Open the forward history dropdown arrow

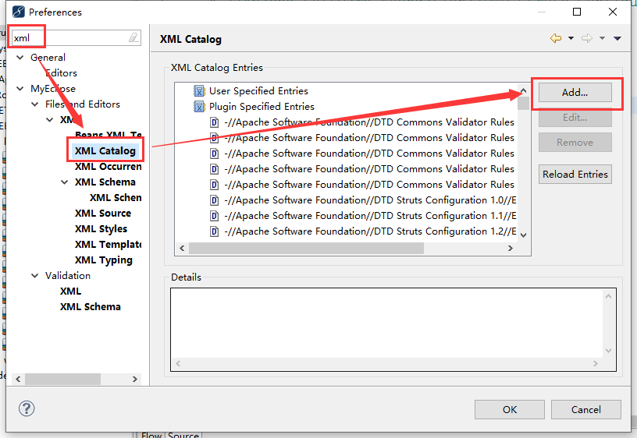tap(602, 38)
